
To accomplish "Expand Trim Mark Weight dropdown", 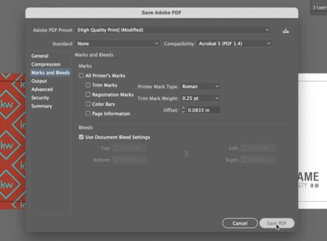I will click(x=200, y=98).
